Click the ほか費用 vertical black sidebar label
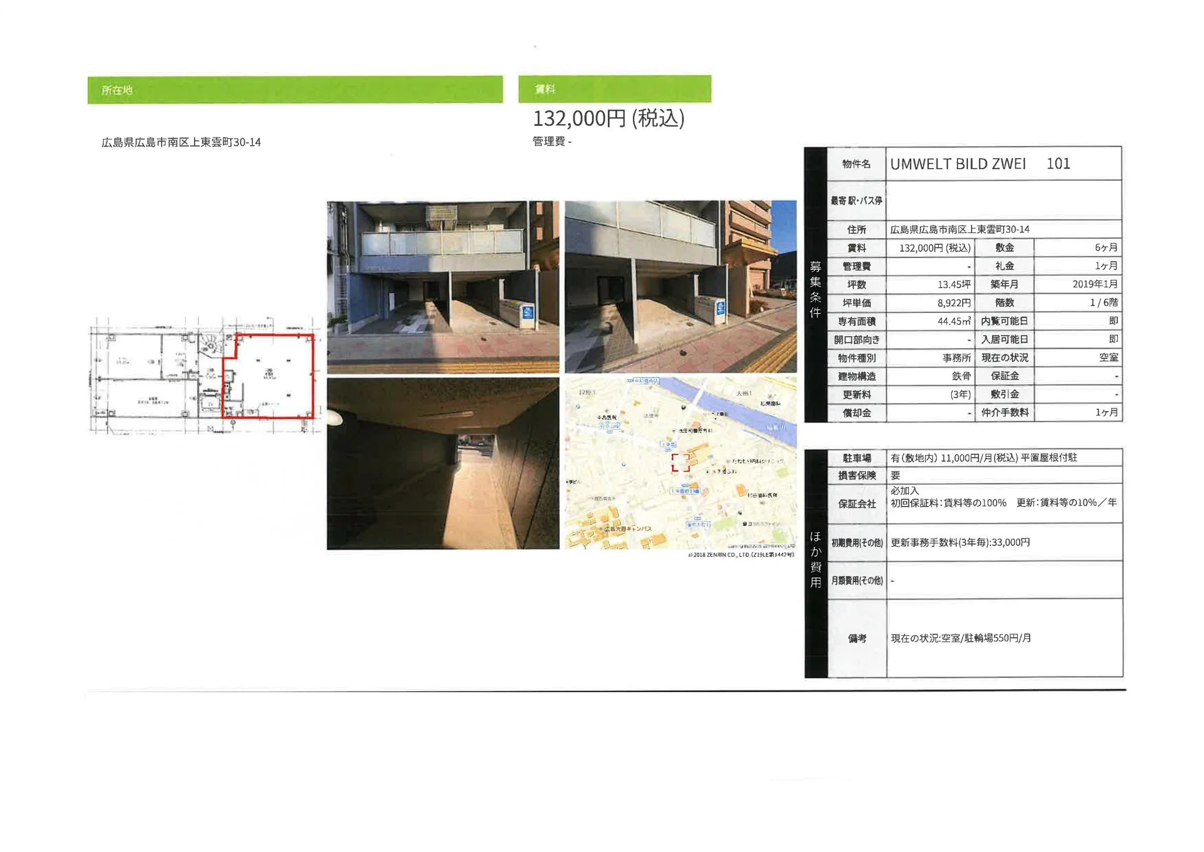This screenshot has height=852, width=1204. click(x=815, y=559)
